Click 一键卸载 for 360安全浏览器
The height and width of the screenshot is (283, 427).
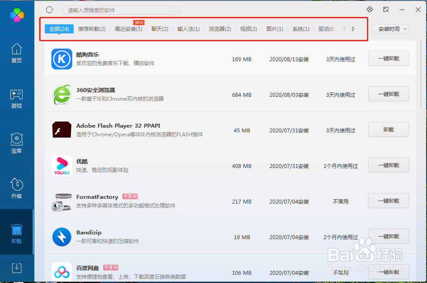click(388, 94)
